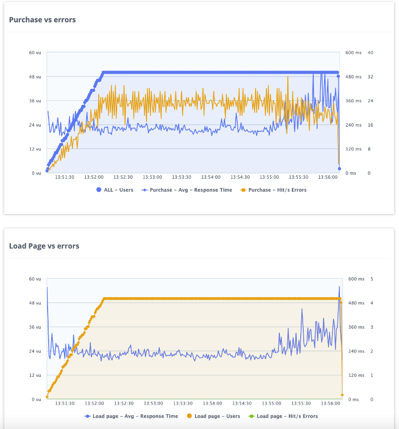Click 13:52:00 tick label on Purchase chart
Viewport: 399px width, 429px height.
(x=94, y=177)
